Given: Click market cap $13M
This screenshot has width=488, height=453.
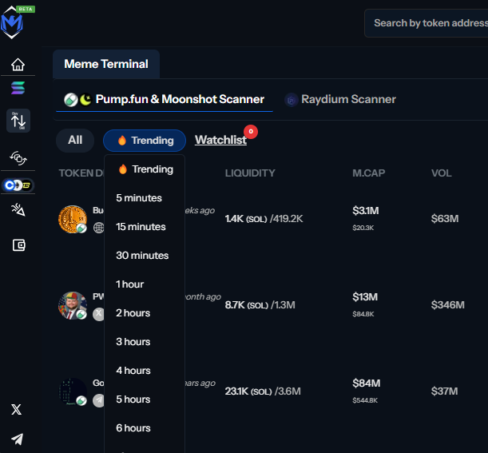Looking at the screenshot, I should [x=365, y=297].
